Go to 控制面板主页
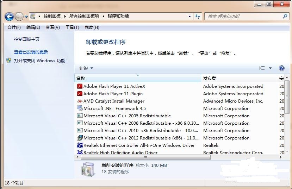The width and height of the screenshot is (292, 189). pyautogui.click(x=27, y=39)
